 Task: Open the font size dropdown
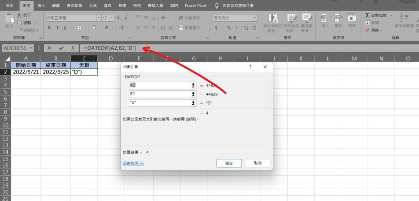(x=111, y=18)
